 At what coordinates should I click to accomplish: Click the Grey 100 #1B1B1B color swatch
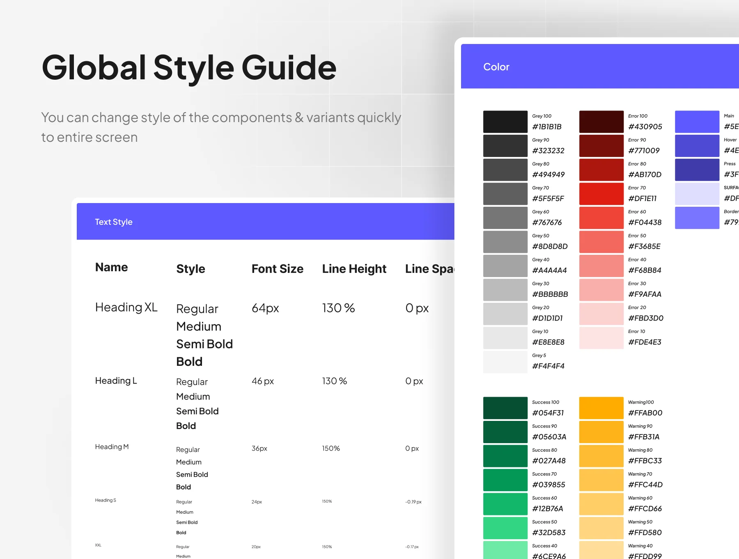tap(505, 122)
